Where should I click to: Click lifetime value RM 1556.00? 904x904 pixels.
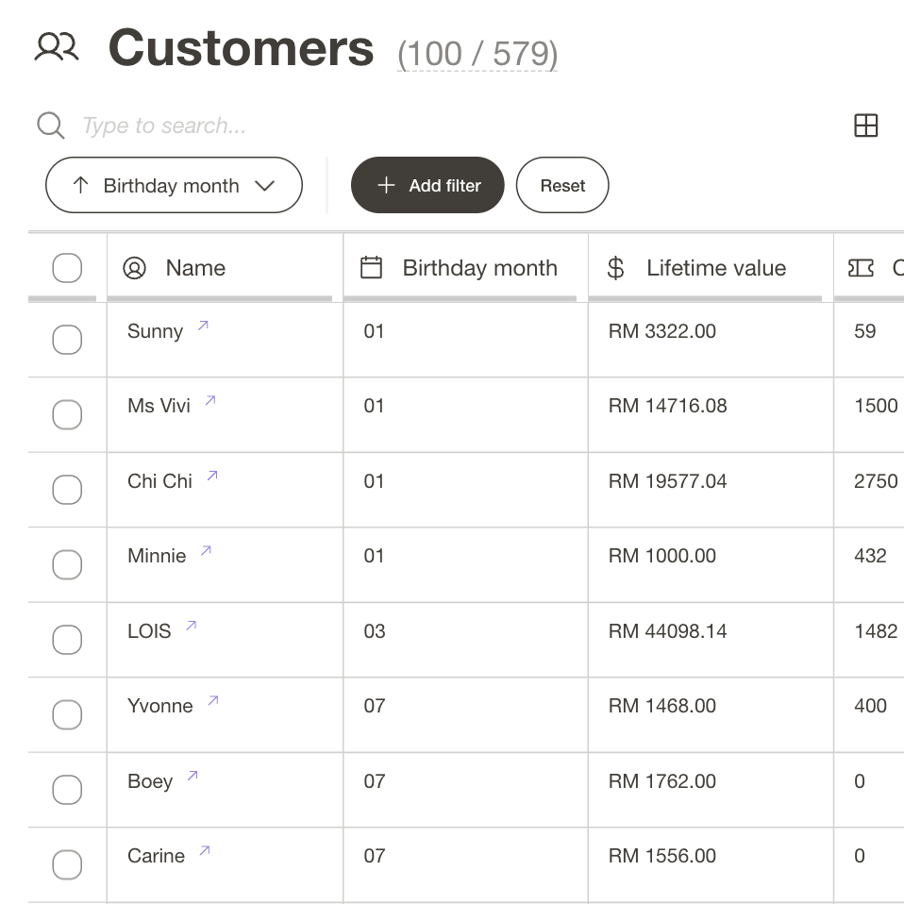[x=661, y=856]
